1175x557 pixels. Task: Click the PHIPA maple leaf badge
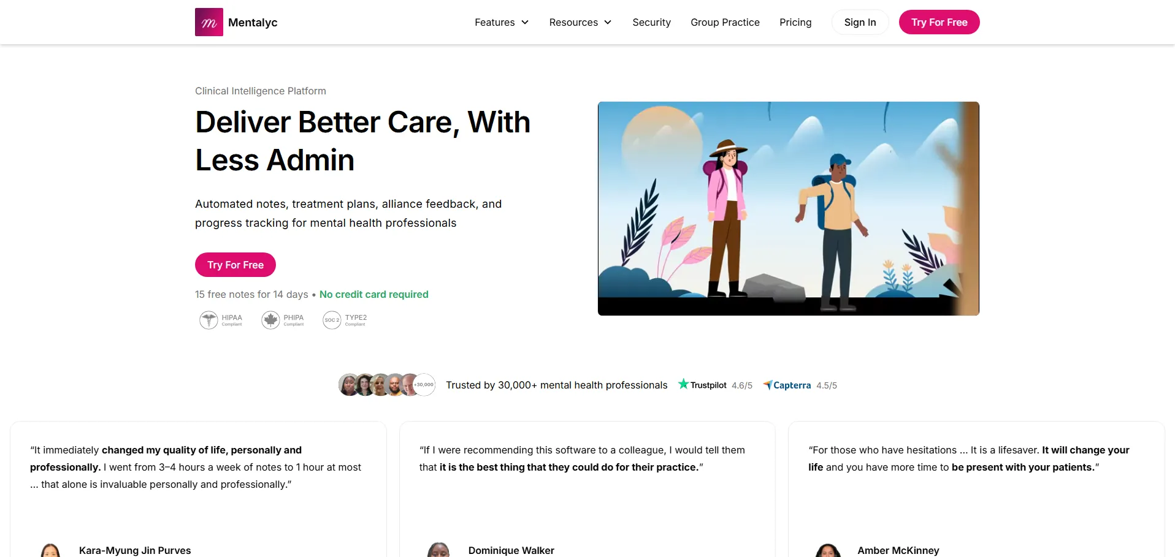pos(270,320)
